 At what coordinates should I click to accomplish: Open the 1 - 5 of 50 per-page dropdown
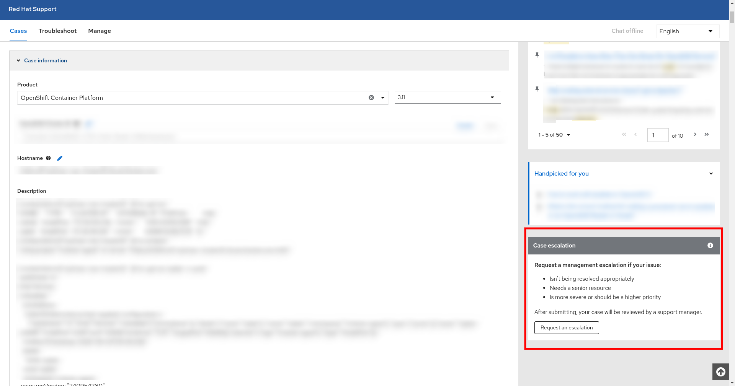point(554,135)
